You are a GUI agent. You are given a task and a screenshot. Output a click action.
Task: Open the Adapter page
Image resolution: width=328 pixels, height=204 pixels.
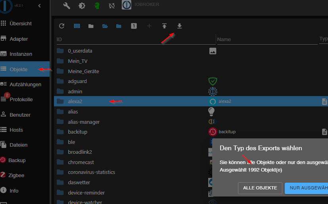tap(25, 39)
